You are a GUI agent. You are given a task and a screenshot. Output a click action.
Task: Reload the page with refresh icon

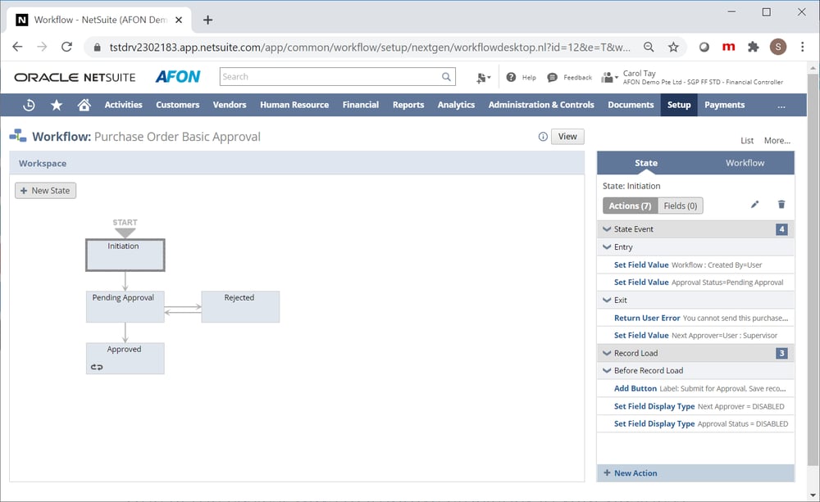coord(66,47)
